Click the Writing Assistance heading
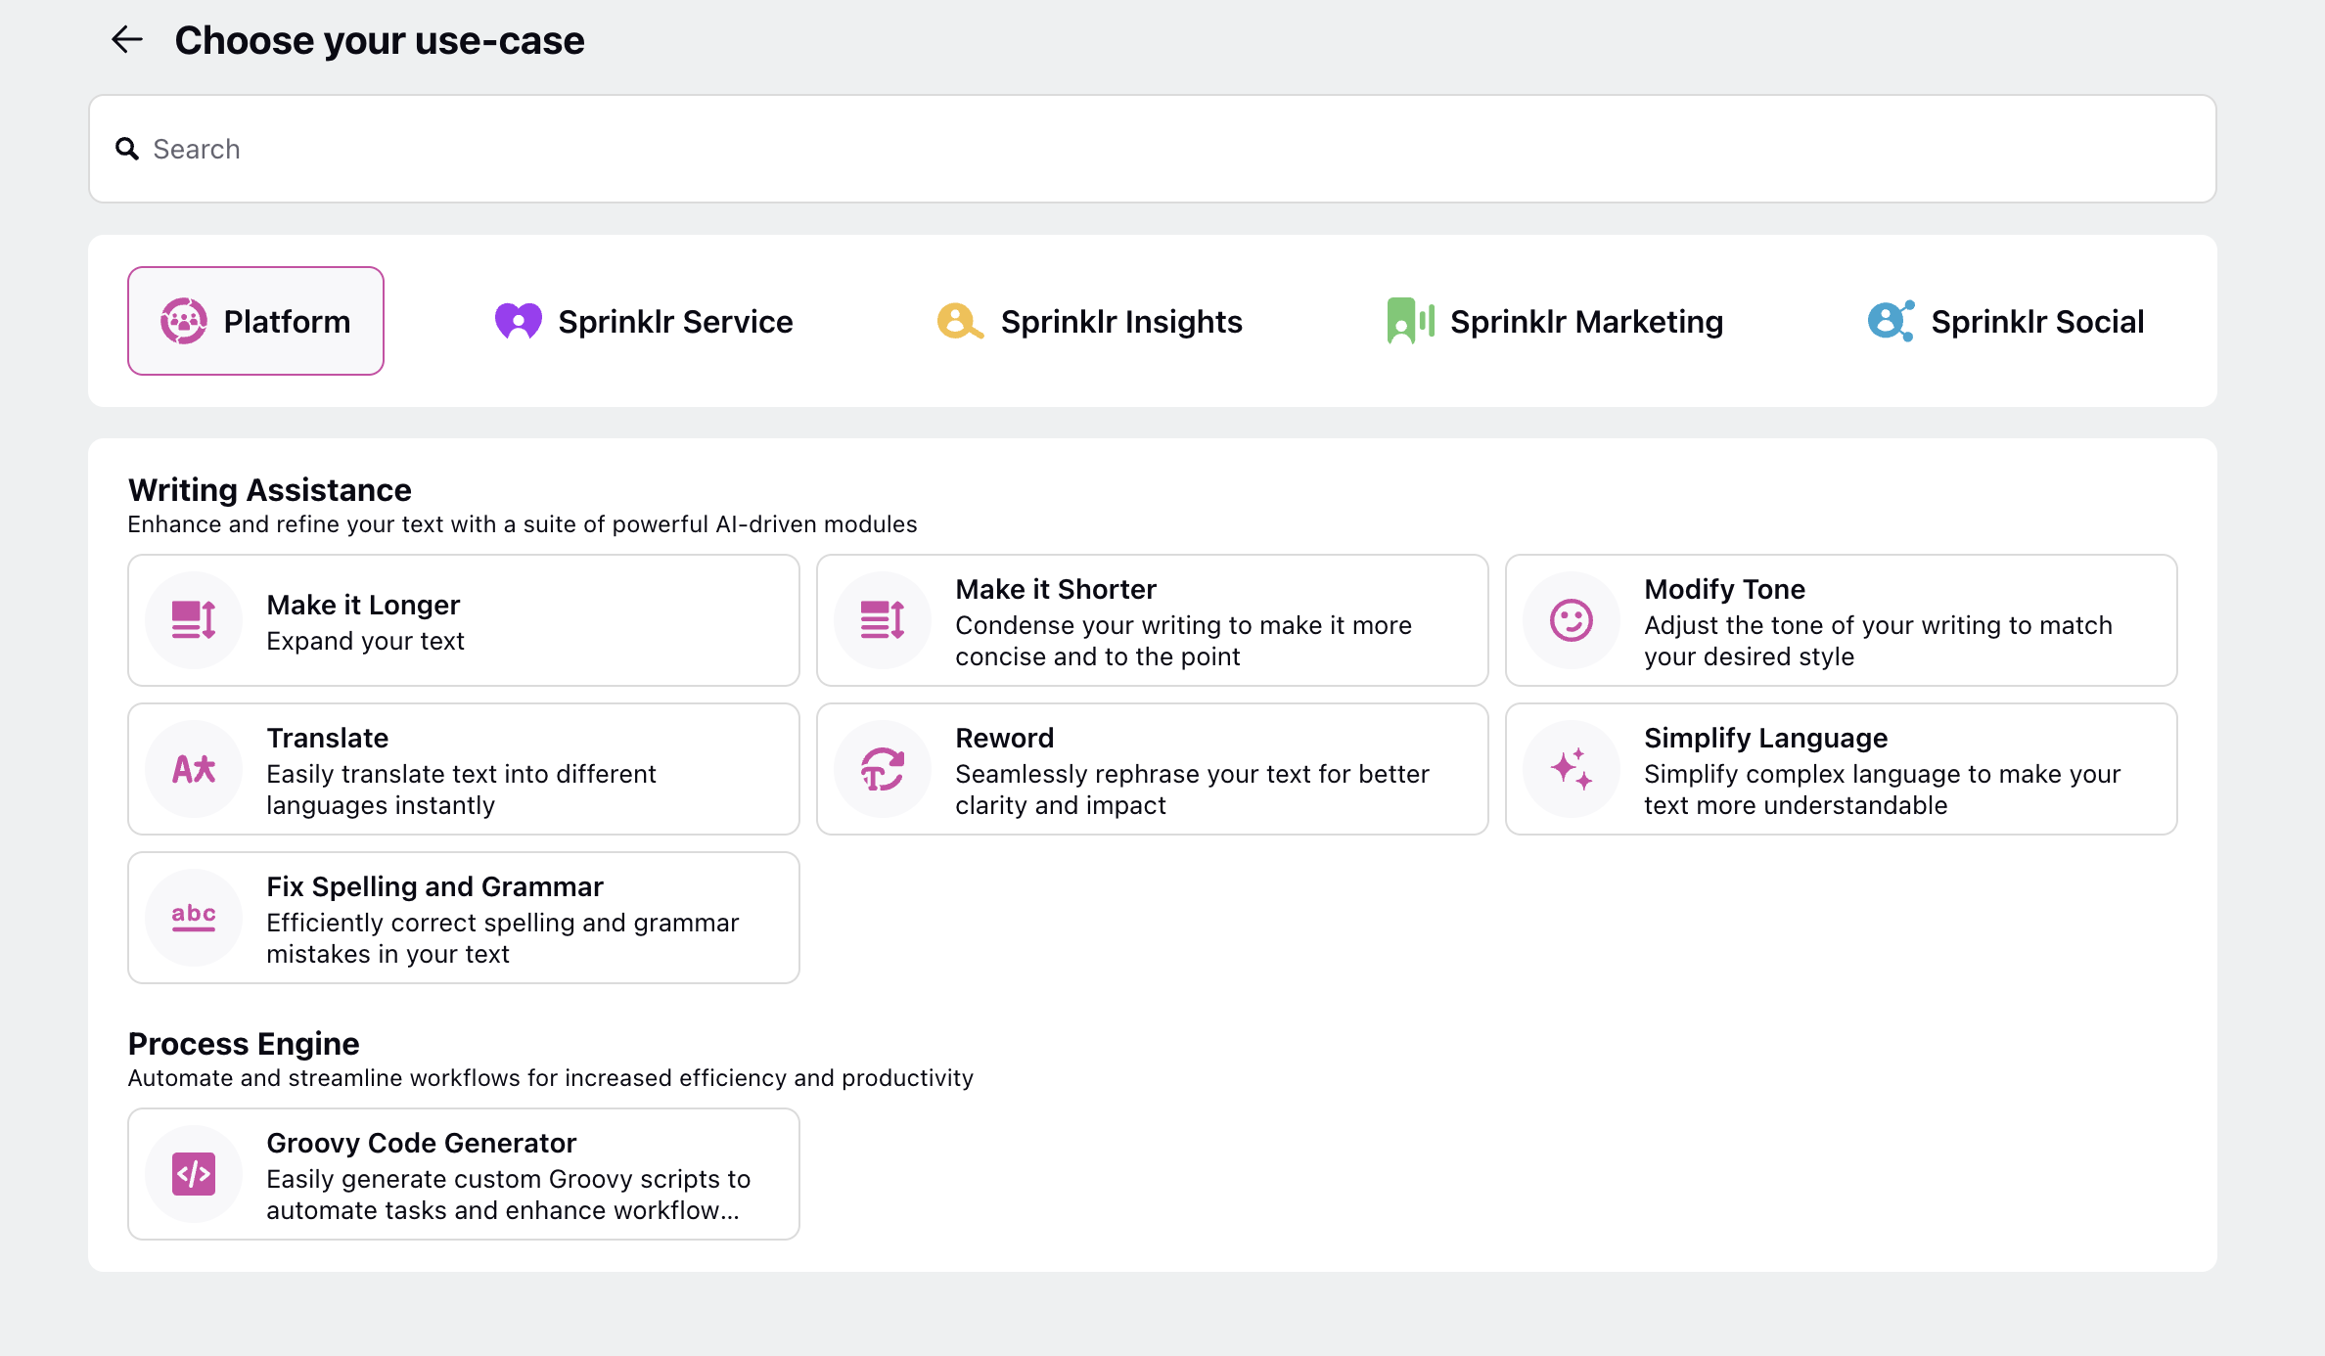The image size is (2325, 1356). [x=269, y=489]
